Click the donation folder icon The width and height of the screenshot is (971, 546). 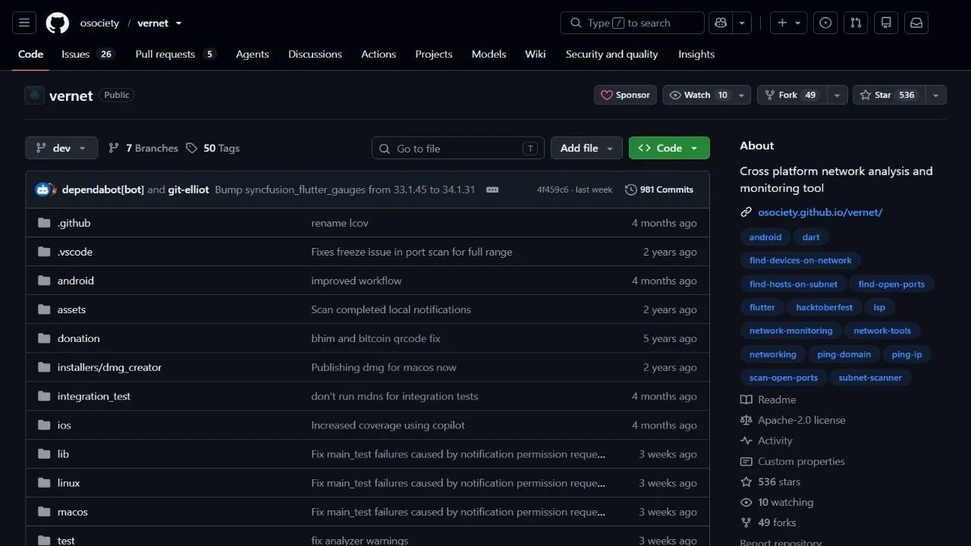point(44,338)
